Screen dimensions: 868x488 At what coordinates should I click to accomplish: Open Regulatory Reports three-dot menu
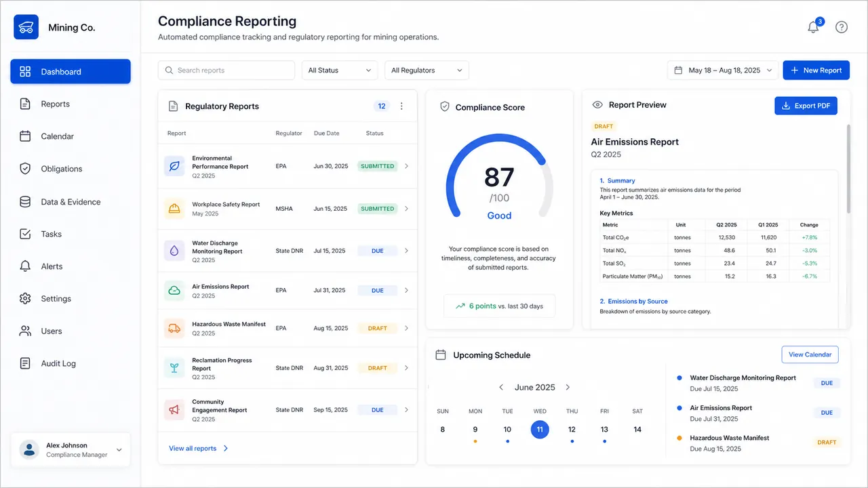point(401,106)
